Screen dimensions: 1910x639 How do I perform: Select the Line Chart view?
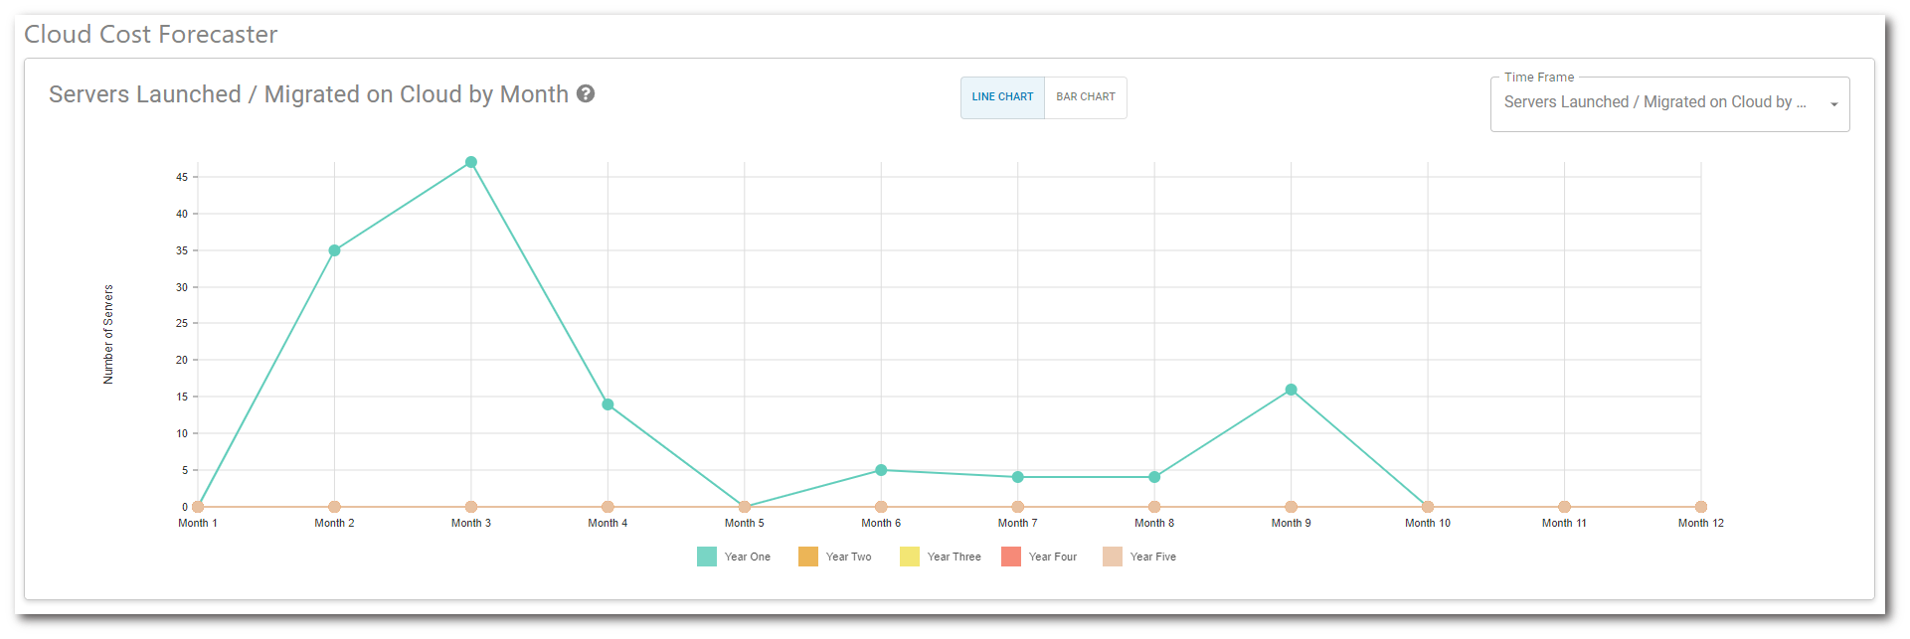coord(1002,97)
